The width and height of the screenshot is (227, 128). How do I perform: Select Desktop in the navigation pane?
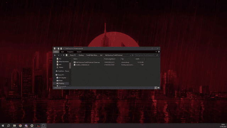(x=61, y=84)
